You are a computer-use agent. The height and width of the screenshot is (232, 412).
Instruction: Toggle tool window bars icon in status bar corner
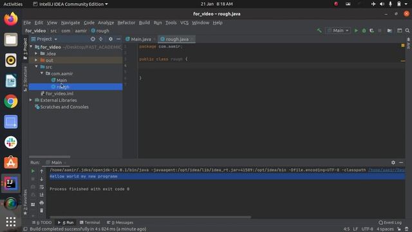(25, 229)
